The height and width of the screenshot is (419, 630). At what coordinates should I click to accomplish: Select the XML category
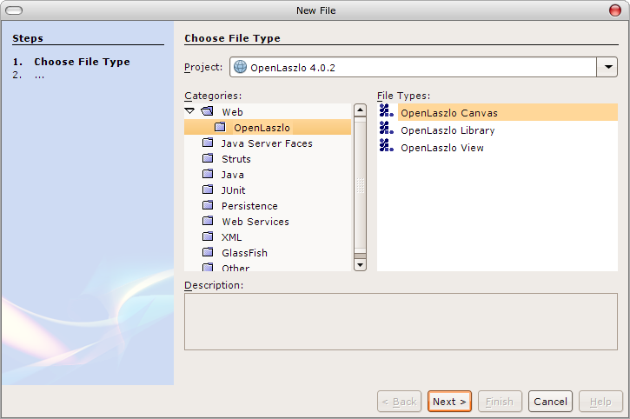(x=232, y=237)
